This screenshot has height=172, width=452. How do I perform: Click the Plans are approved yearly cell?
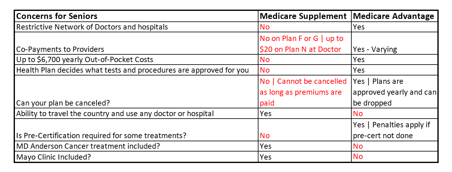click(395, 92)
